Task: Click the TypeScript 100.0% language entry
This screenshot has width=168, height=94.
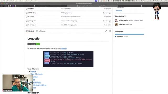Action: [x=122, y=36]
